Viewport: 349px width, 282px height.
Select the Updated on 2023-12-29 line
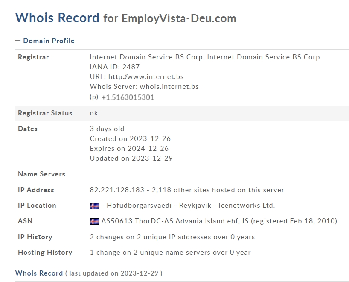click(131, 158)
